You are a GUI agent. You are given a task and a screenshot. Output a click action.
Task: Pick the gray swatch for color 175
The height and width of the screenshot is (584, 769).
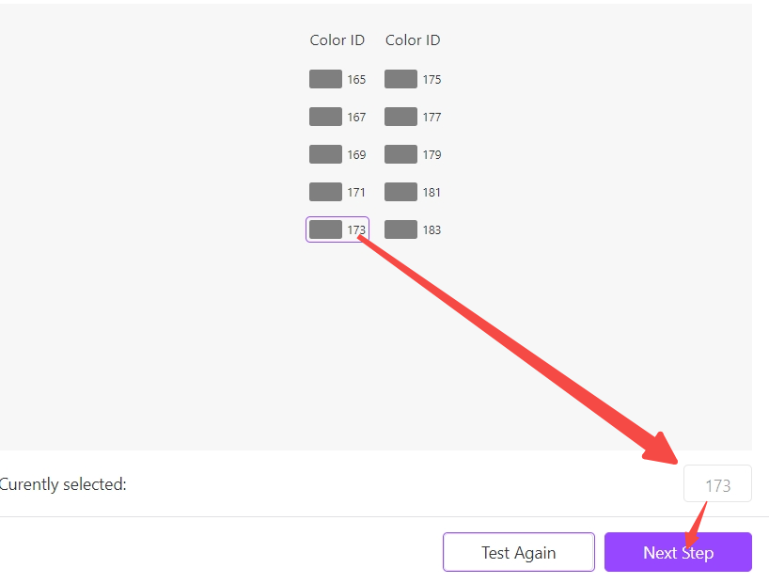tap(400, 79)
